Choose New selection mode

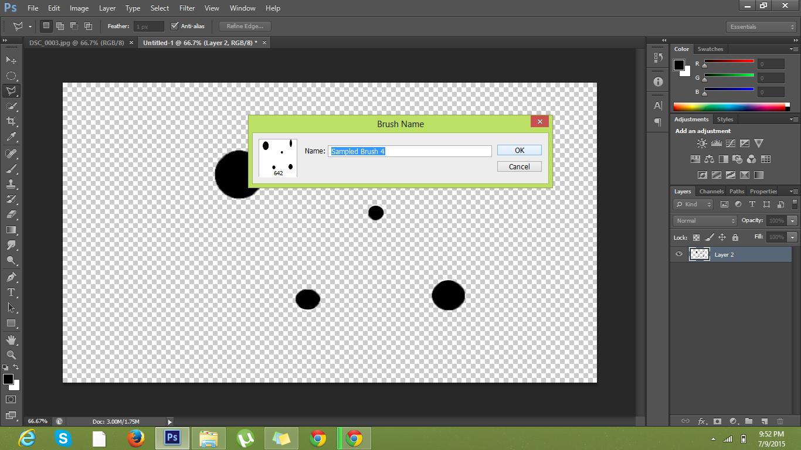46,26
